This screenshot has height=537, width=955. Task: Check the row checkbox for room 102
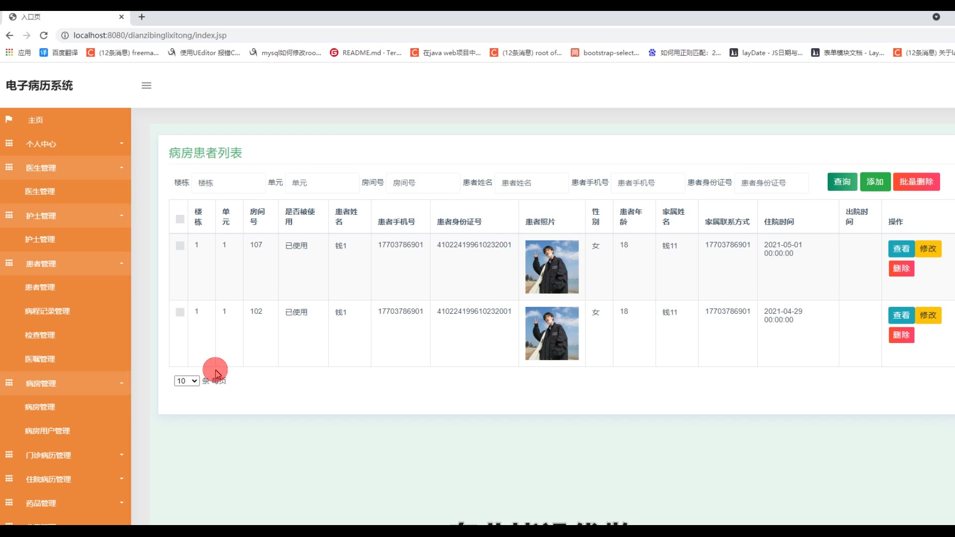(180, 312)
